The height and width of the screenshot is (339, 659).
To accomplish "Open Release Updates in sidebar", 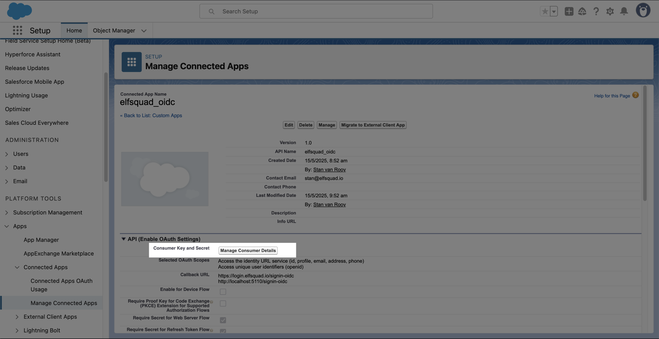I will click(27, 68).
